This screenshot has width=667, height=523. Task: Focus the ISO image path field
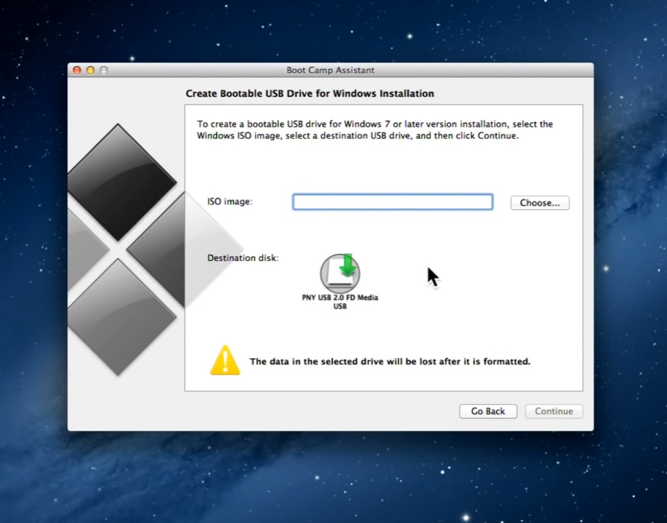(392, 202)
